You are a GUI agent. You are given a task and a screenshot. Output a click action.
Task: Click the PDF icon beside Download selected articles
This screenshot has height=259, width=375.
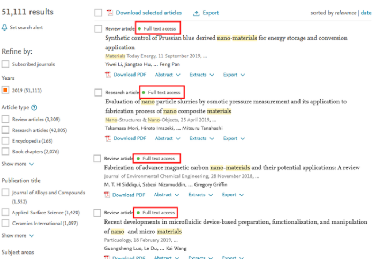coord(110,12)
